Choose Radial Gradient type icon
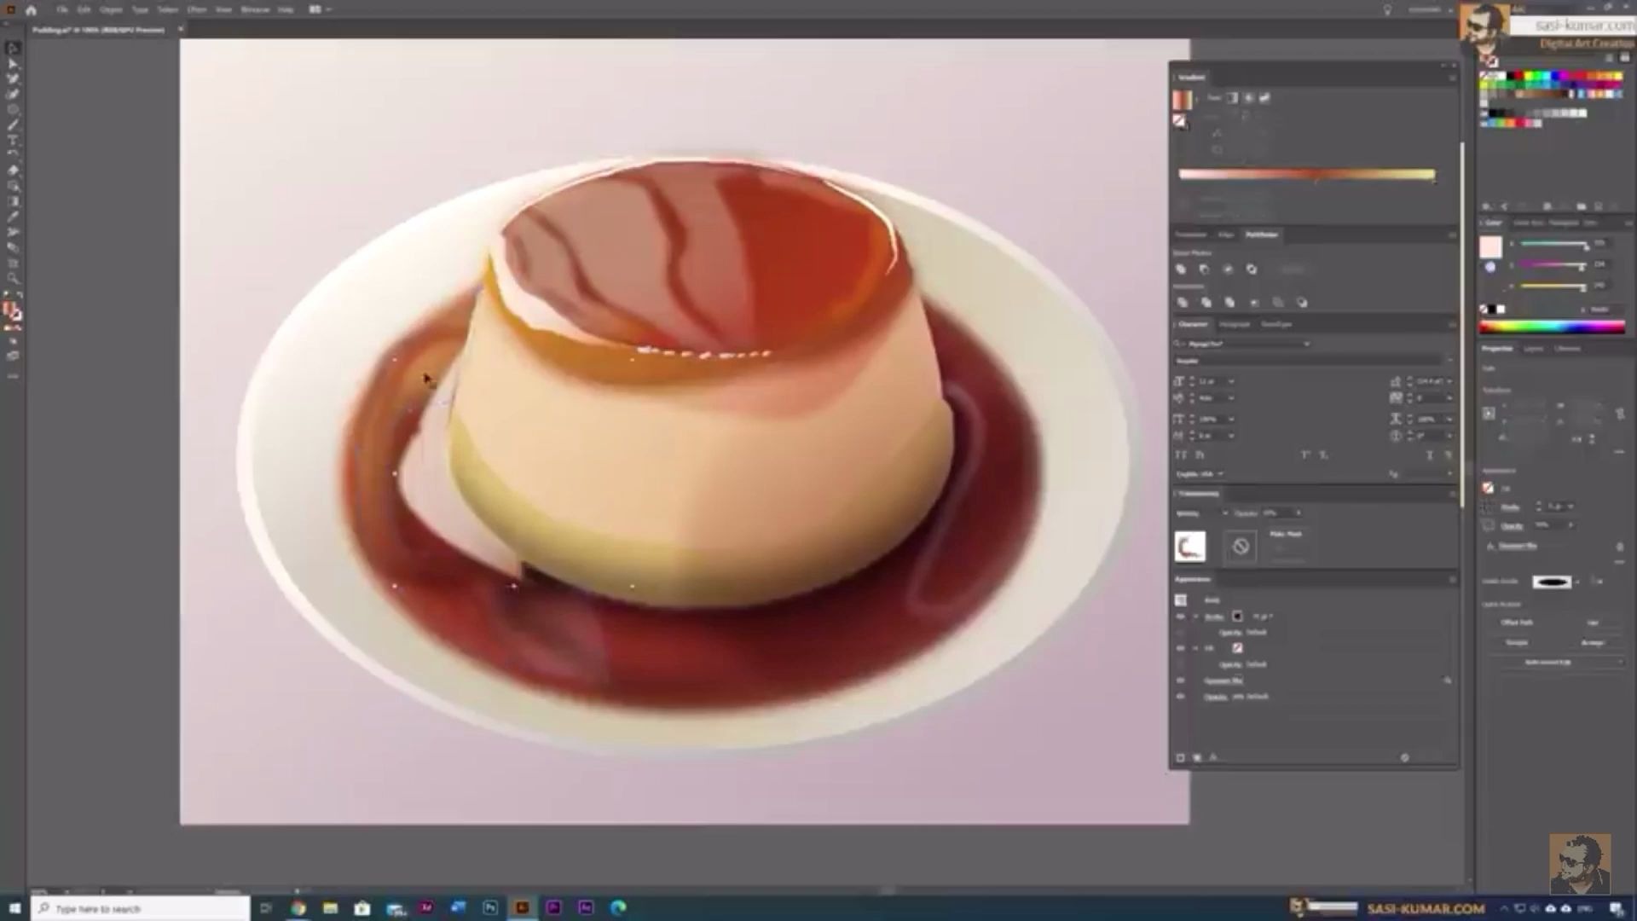 coord(1248,98)
